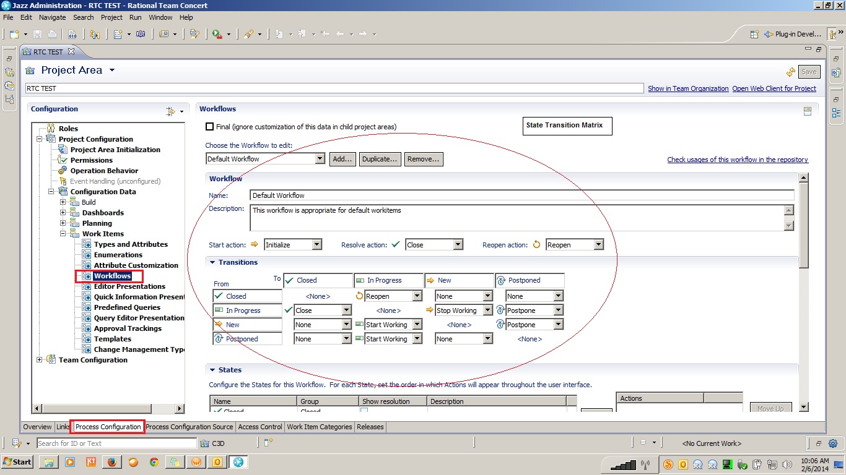Image resolution: width=846 pixels, height=475 pixels.
Task: Click the Run external tools icon
Action: (217, 34)
